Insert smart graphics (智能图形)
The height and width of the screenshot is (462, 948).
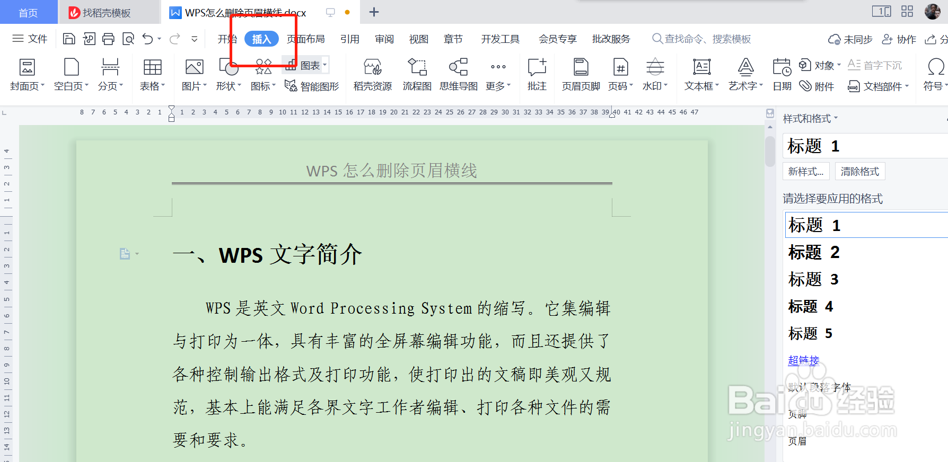click(312, 86)
